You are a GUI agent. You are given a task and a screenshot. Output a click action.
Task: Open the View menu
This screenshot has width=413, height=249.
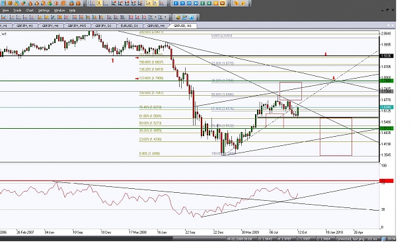click(5, 11)
